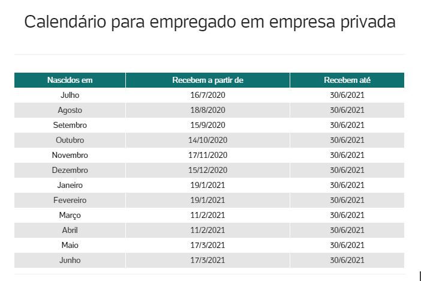Select the Agosto month cell
Image resolution: width=421 pixels, height=281 pixels.
pos(70,110)
